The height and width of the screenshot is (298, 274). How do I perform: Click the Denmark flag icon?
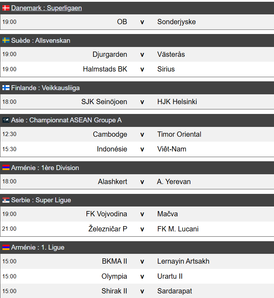[x=6, y=8]
